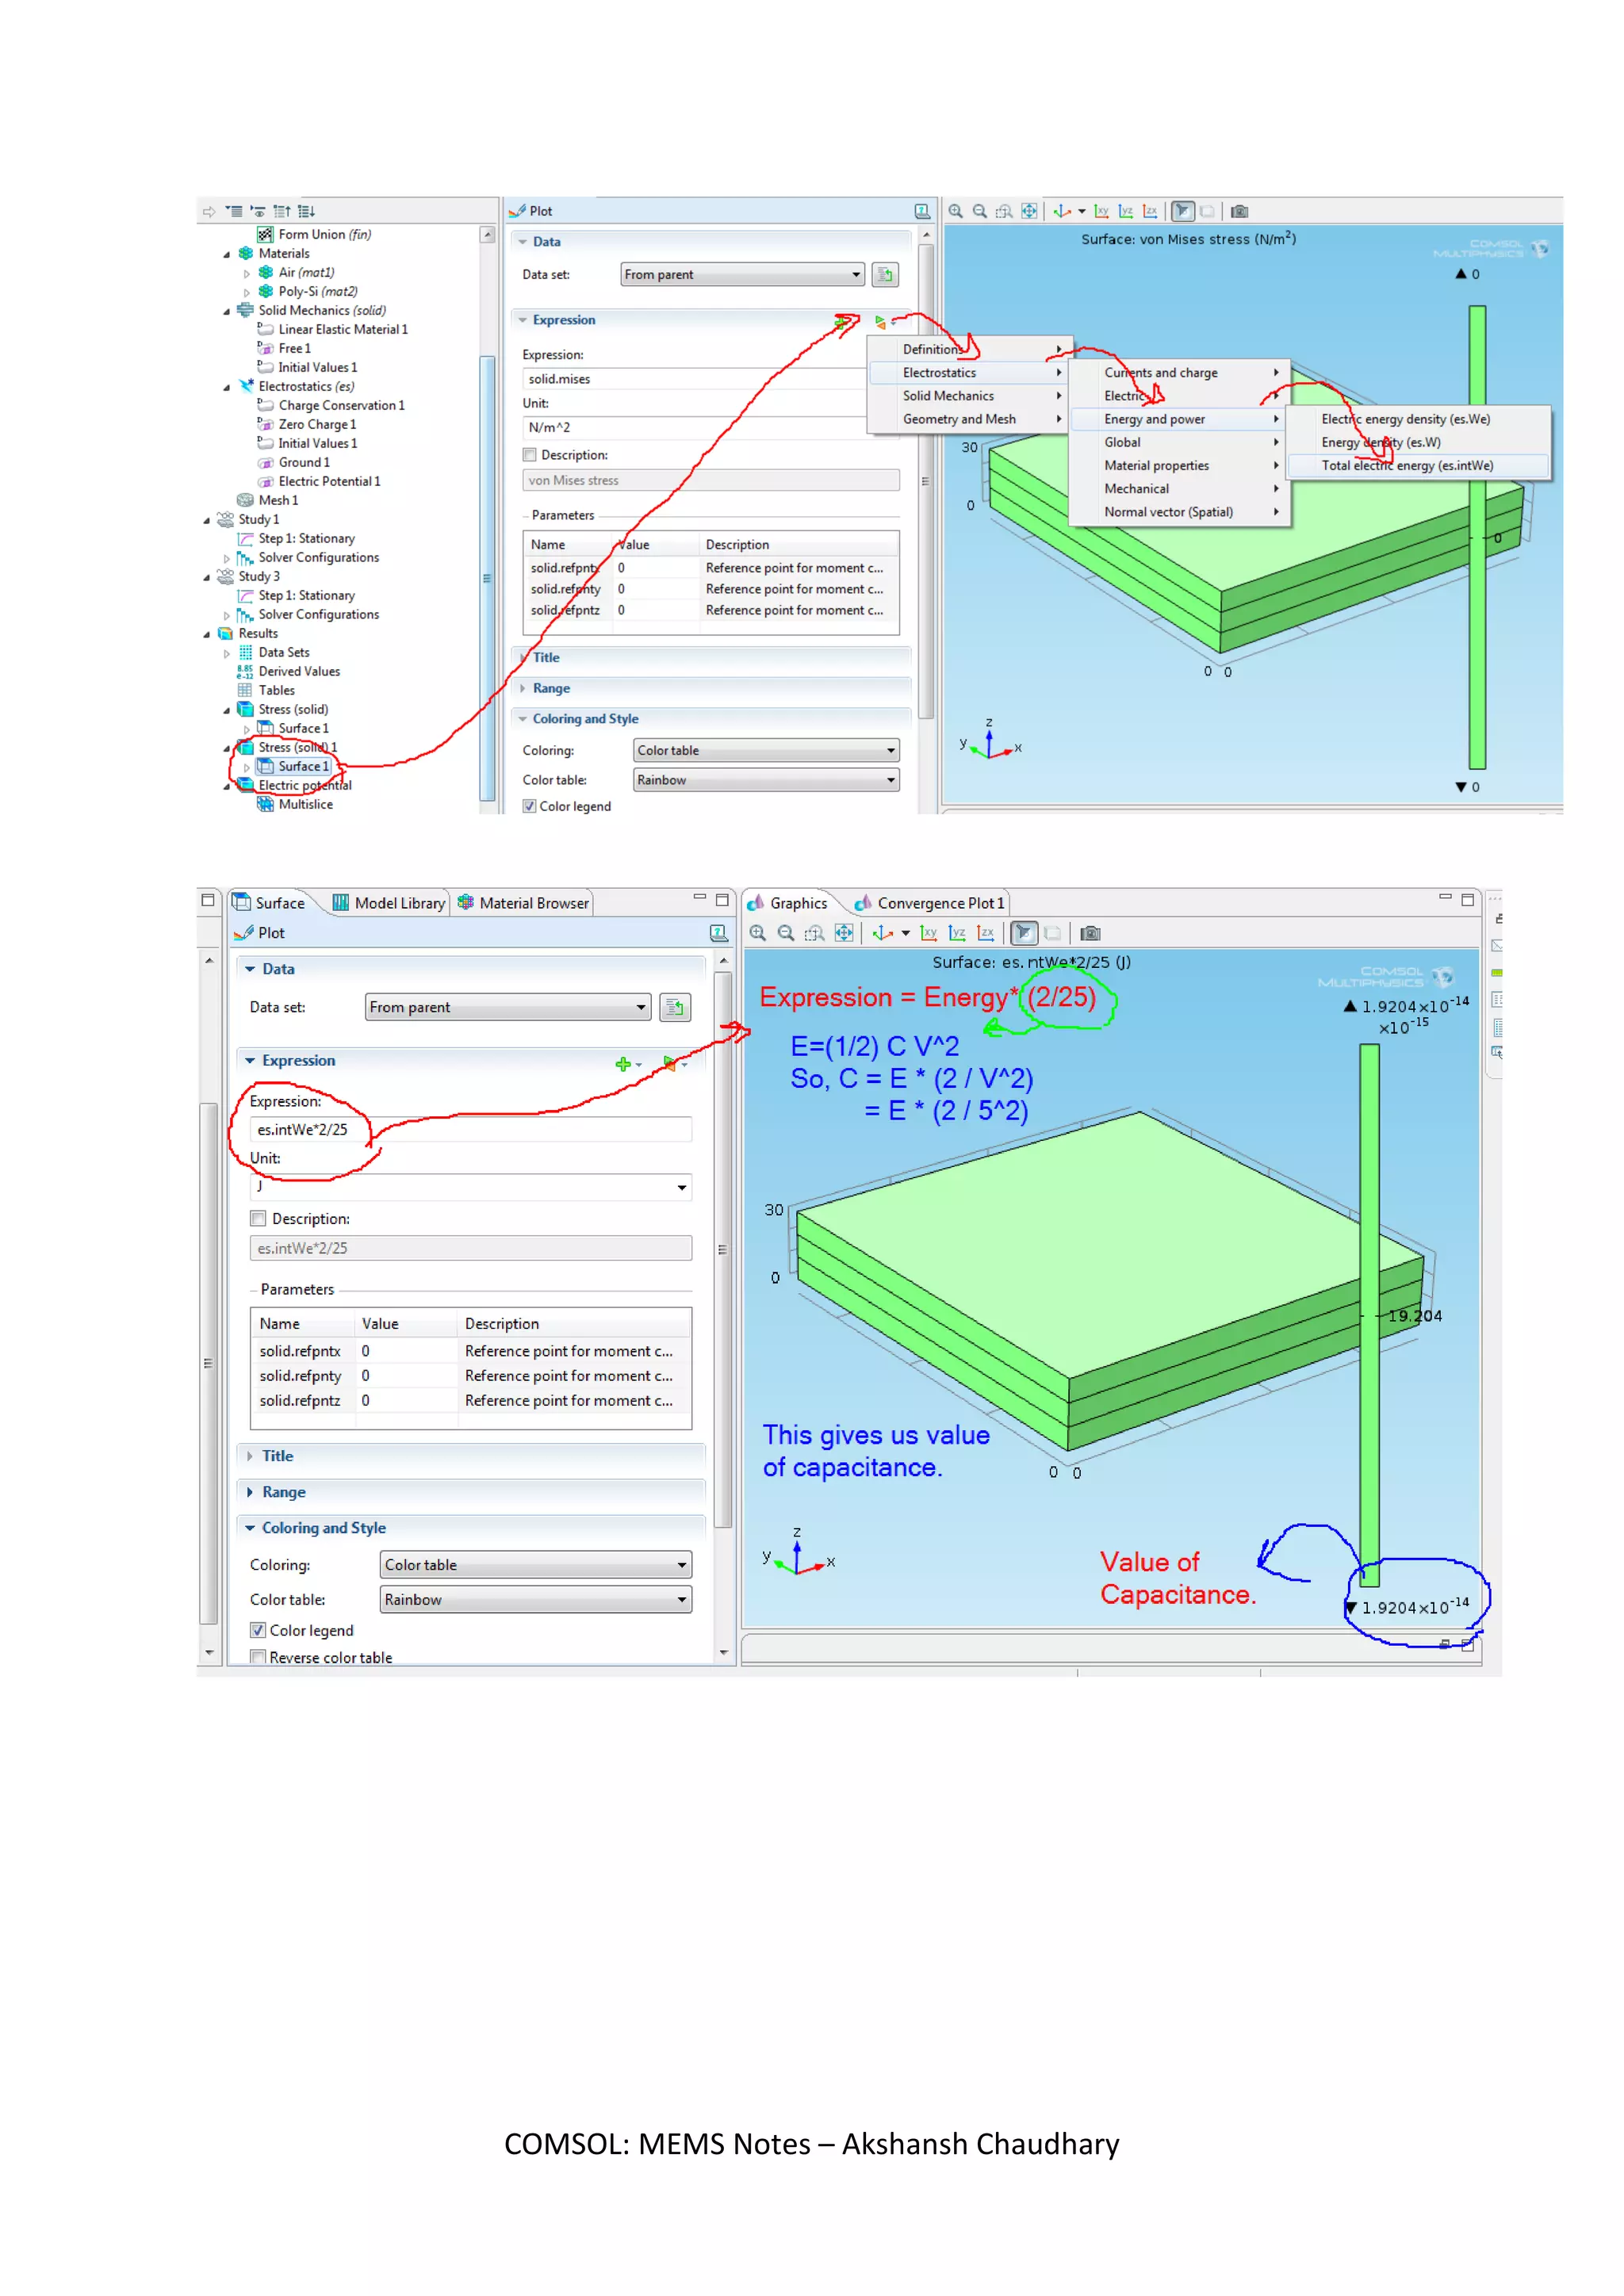The image size is (1624, 2296).
Task: Expand the Poly-Si (mat2) tree node
Action: click(x=246, y=292)
